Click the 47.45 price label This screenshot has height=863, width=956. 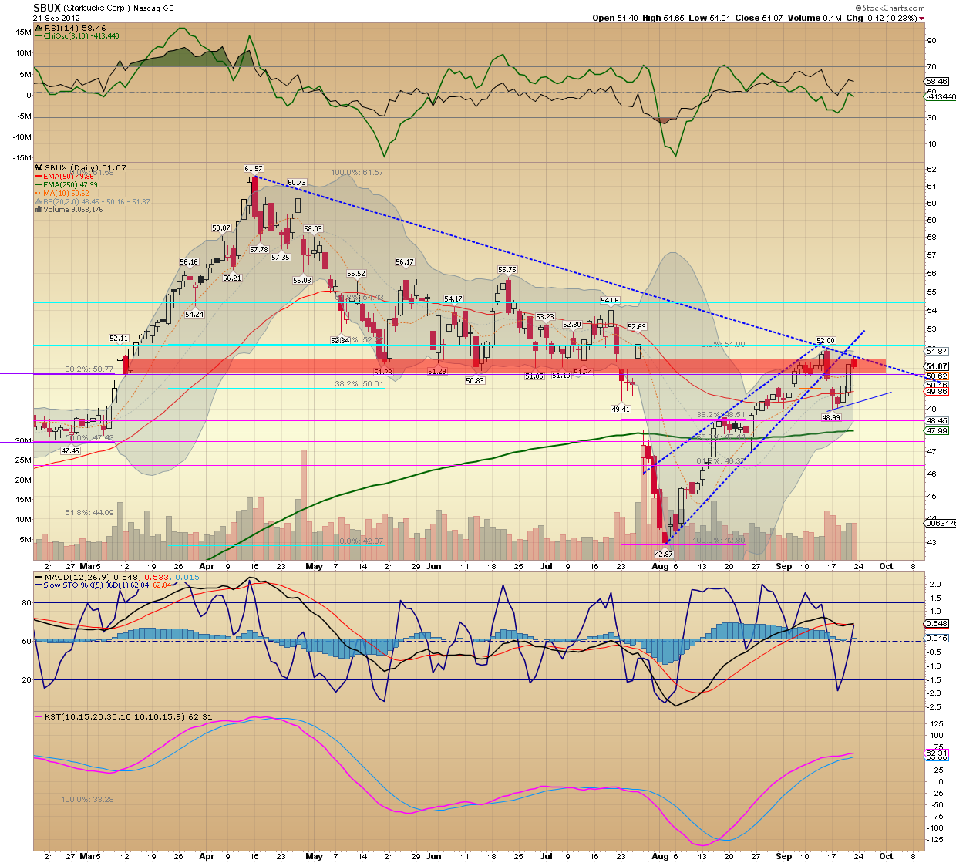tap(70, 451)
